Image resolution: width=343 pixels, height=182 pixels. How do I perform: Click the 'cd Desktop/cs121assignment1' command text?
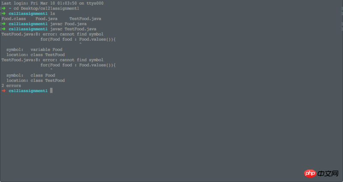45,9
